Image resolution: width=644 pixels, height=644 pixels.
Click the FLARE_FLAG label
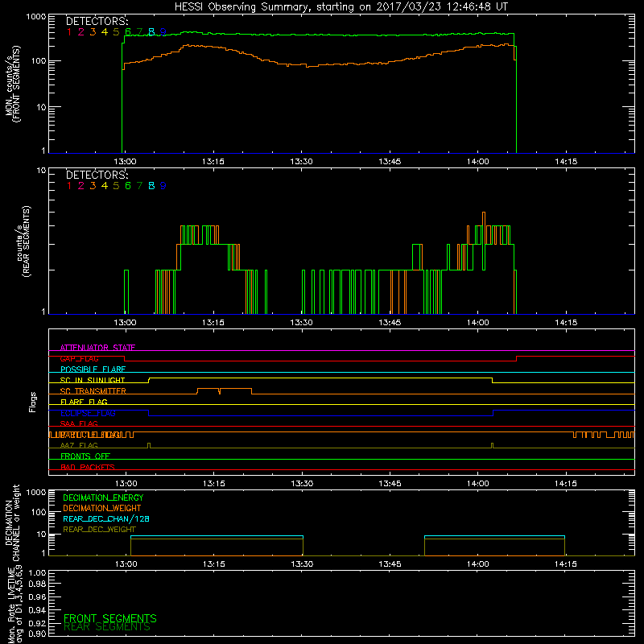84,402
